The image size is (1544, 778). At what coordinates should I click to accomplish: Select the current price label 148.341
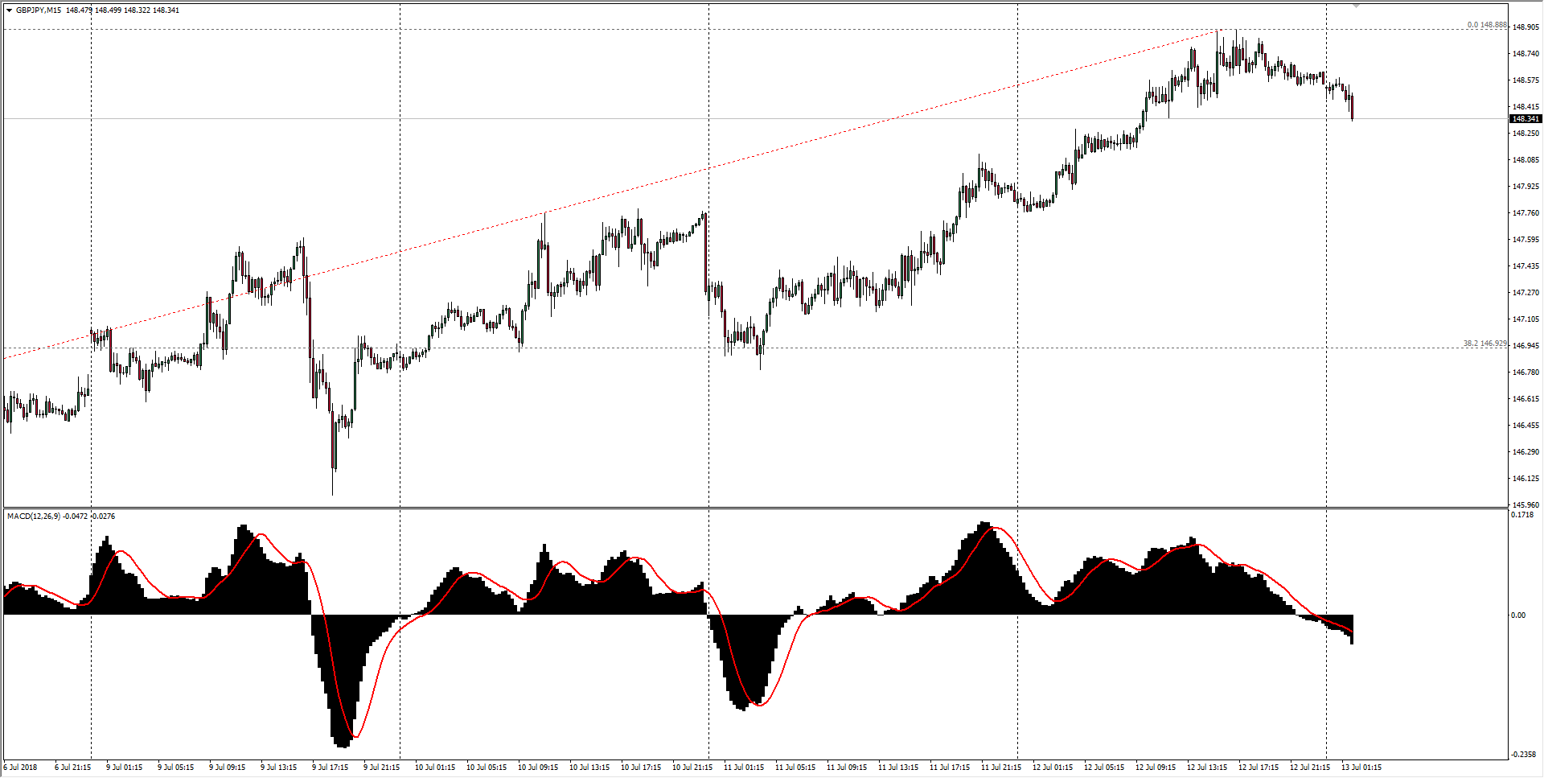[1525, 119]
